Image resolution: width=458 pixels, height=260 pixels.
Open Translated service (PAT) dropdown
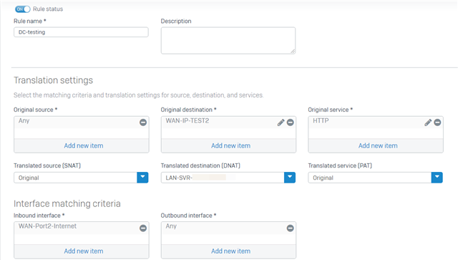click(x=437, y=177)
